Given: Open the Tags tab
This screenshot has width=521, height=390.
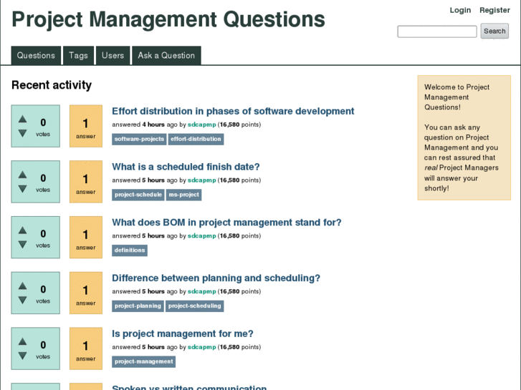Looking at the screenshot, I should [79, 56].
